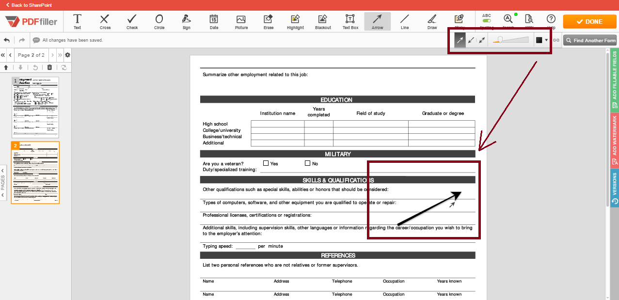Activate the Highlight tool
The height and width of the screenshot is (300, 619).
(x=295, y=21)
